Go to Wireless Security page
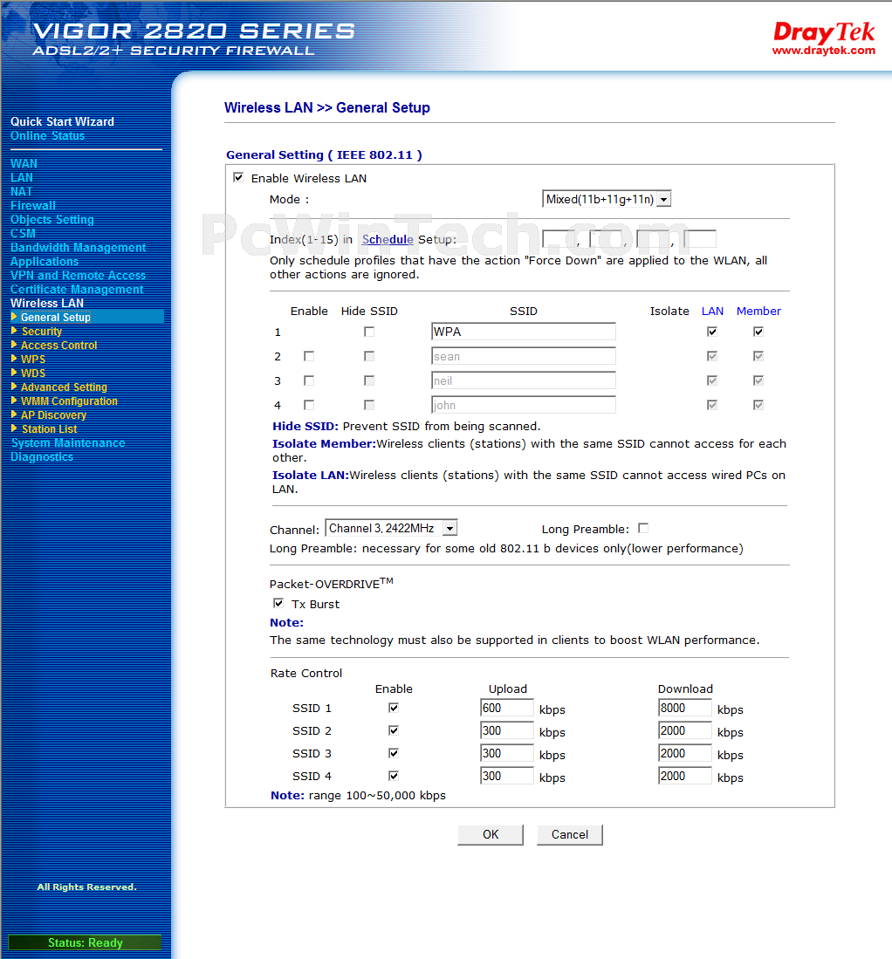This screenshot has height=959, width=892. pos(42,331)
